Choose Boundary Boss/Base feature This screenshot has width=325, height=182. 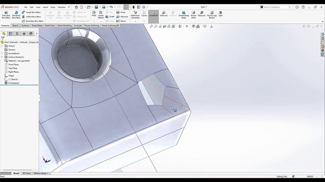tap(32, 21)
